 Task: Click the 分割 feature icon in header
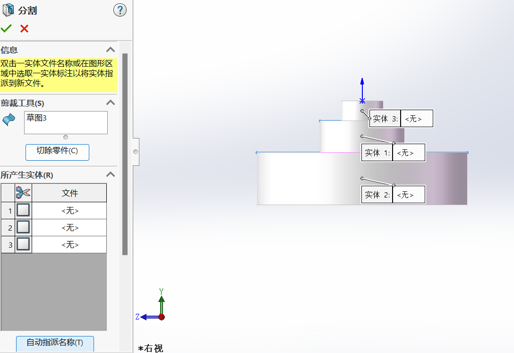point(8,10)
